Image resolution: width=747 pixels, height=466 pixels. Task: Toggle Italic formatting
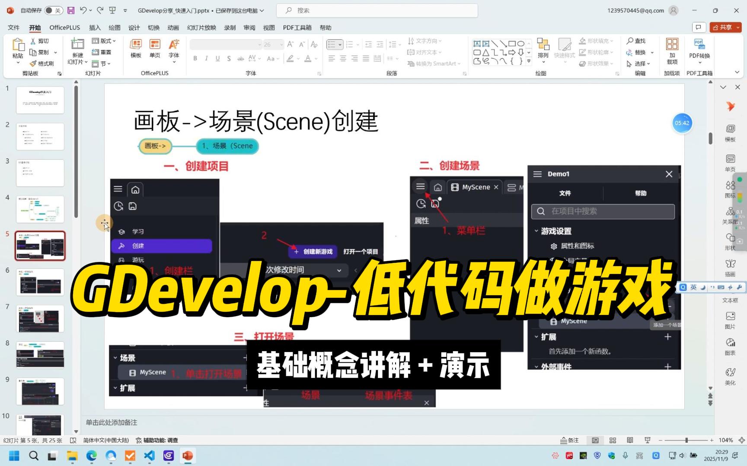coord(207,58)
